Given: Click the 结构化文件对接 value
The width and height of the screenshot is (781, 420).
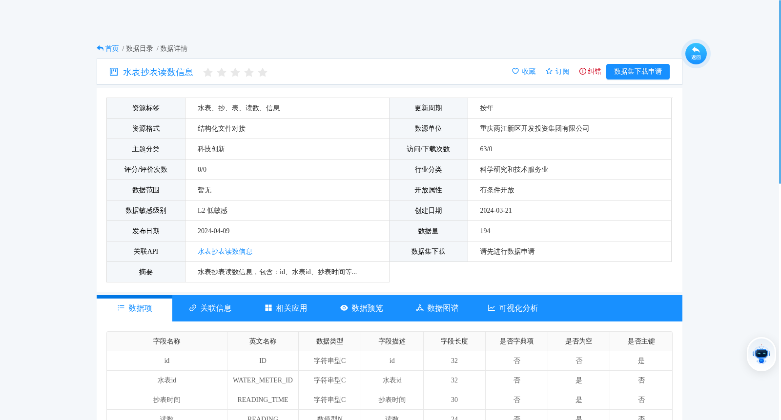Looking at the screenshot, I should click(222, 129).
